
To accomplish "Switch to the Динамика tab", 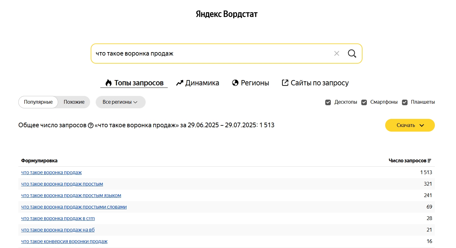I will (x=197, y=83).
